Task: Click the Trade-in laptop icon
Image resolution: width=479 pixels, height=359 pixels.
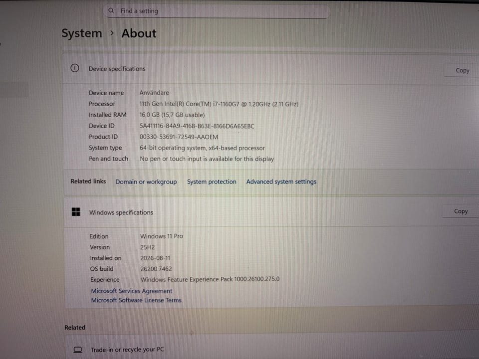Action: pos(78,350)
